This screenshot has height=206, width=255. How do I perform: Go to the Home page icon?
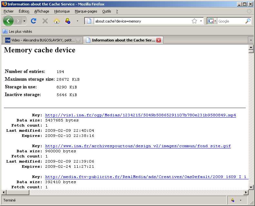click(57, 21)
